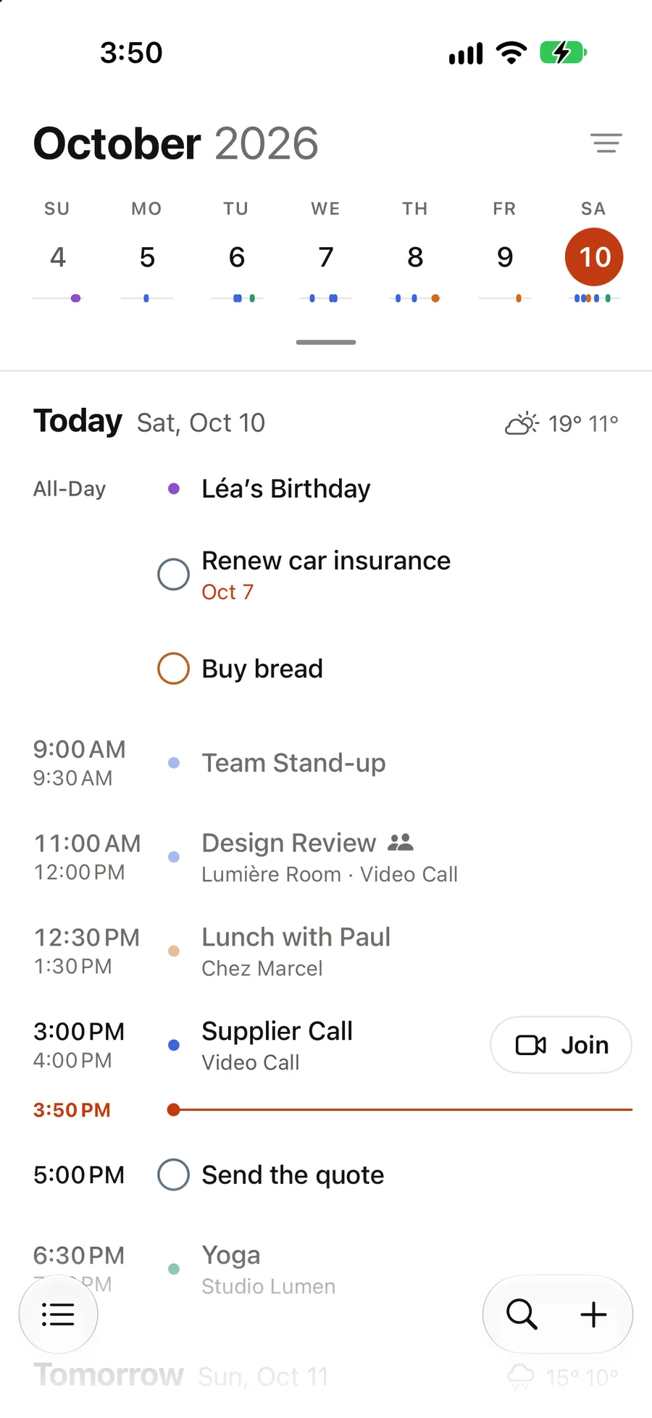Tap the Wi-Fi icon in status bar
This screenshot has height=1418, width=652.
(511, 52)
